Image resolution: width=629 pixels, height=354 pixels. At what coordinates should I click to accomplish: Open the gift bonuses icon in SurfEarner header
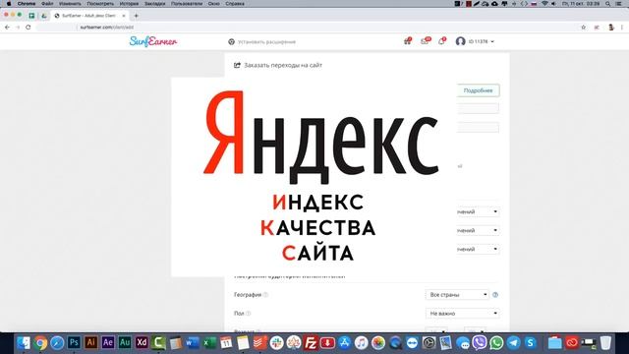[408, 41]
